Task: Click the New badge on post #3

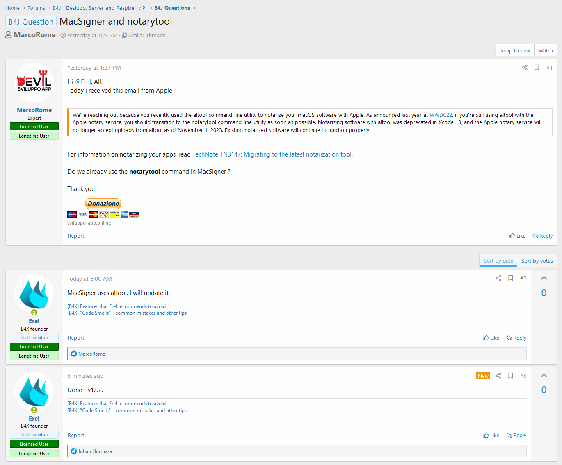Action: tap(483, 376)
